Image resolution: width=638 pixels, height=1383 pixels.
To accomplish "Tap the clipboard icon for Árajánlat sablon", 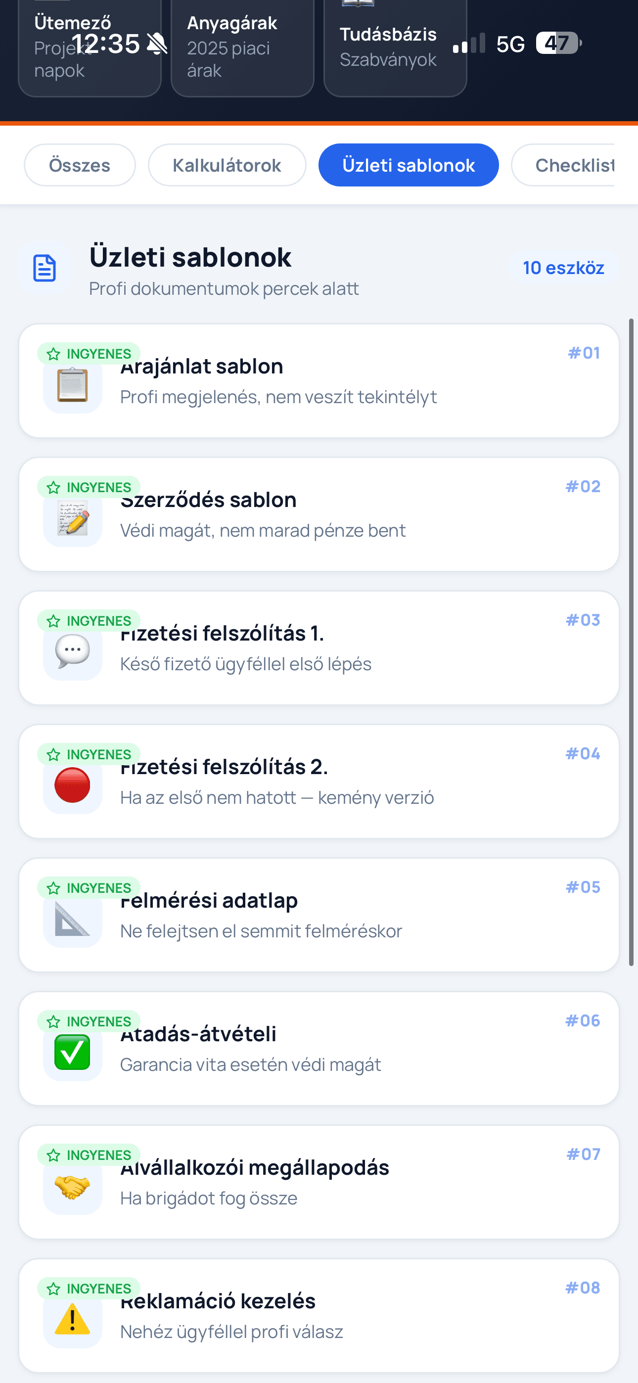I will click(73, 384).
